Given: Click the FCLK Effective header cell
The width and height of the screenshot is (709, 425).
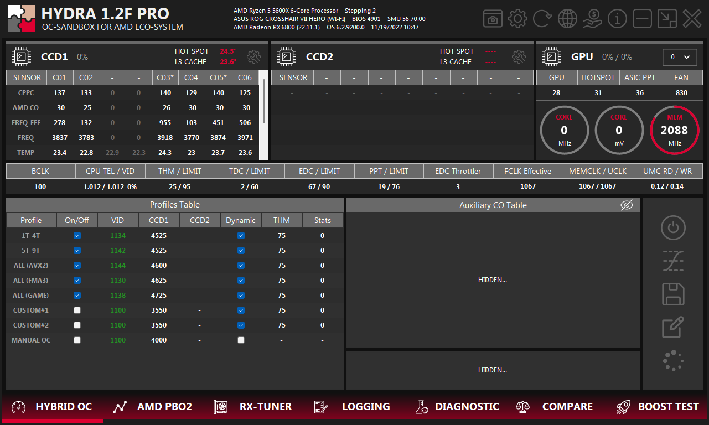Looking at the screenshot, I should tap(528, 171).
